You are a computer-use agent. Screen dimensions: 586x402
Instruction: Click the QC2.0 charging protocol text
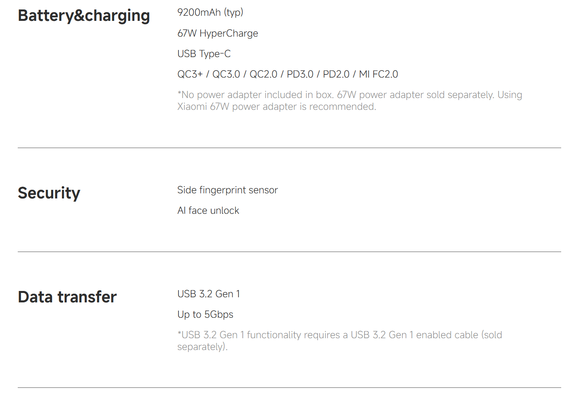coord(263,74)
